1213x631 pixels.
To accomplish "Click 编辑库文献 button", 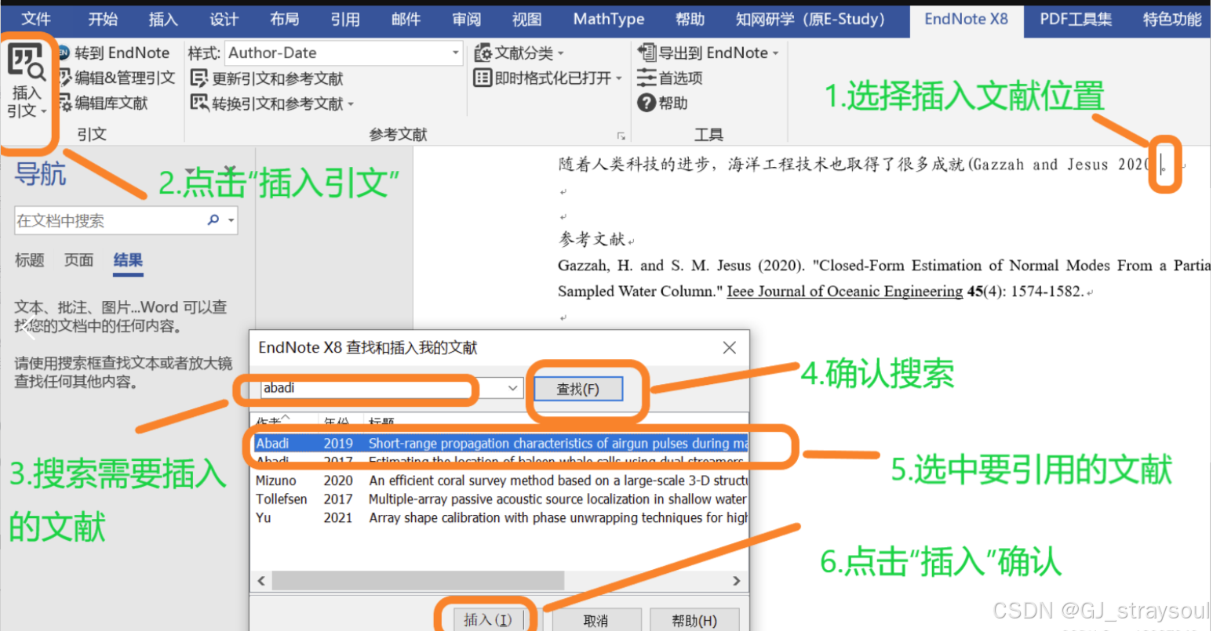I will click(x=104, y=103).
